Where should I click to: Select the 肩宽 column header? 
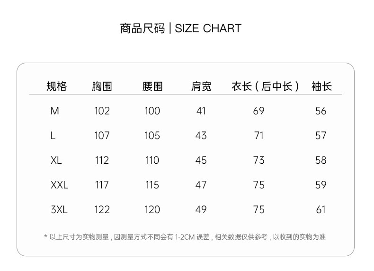click(x=201, y=86)
